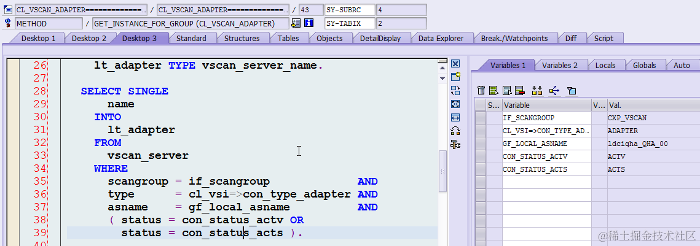Screen dimensions: 700x246
Task: Switch to Variables 2 tab
Action: pyautogui.click(x=559, y=65)
